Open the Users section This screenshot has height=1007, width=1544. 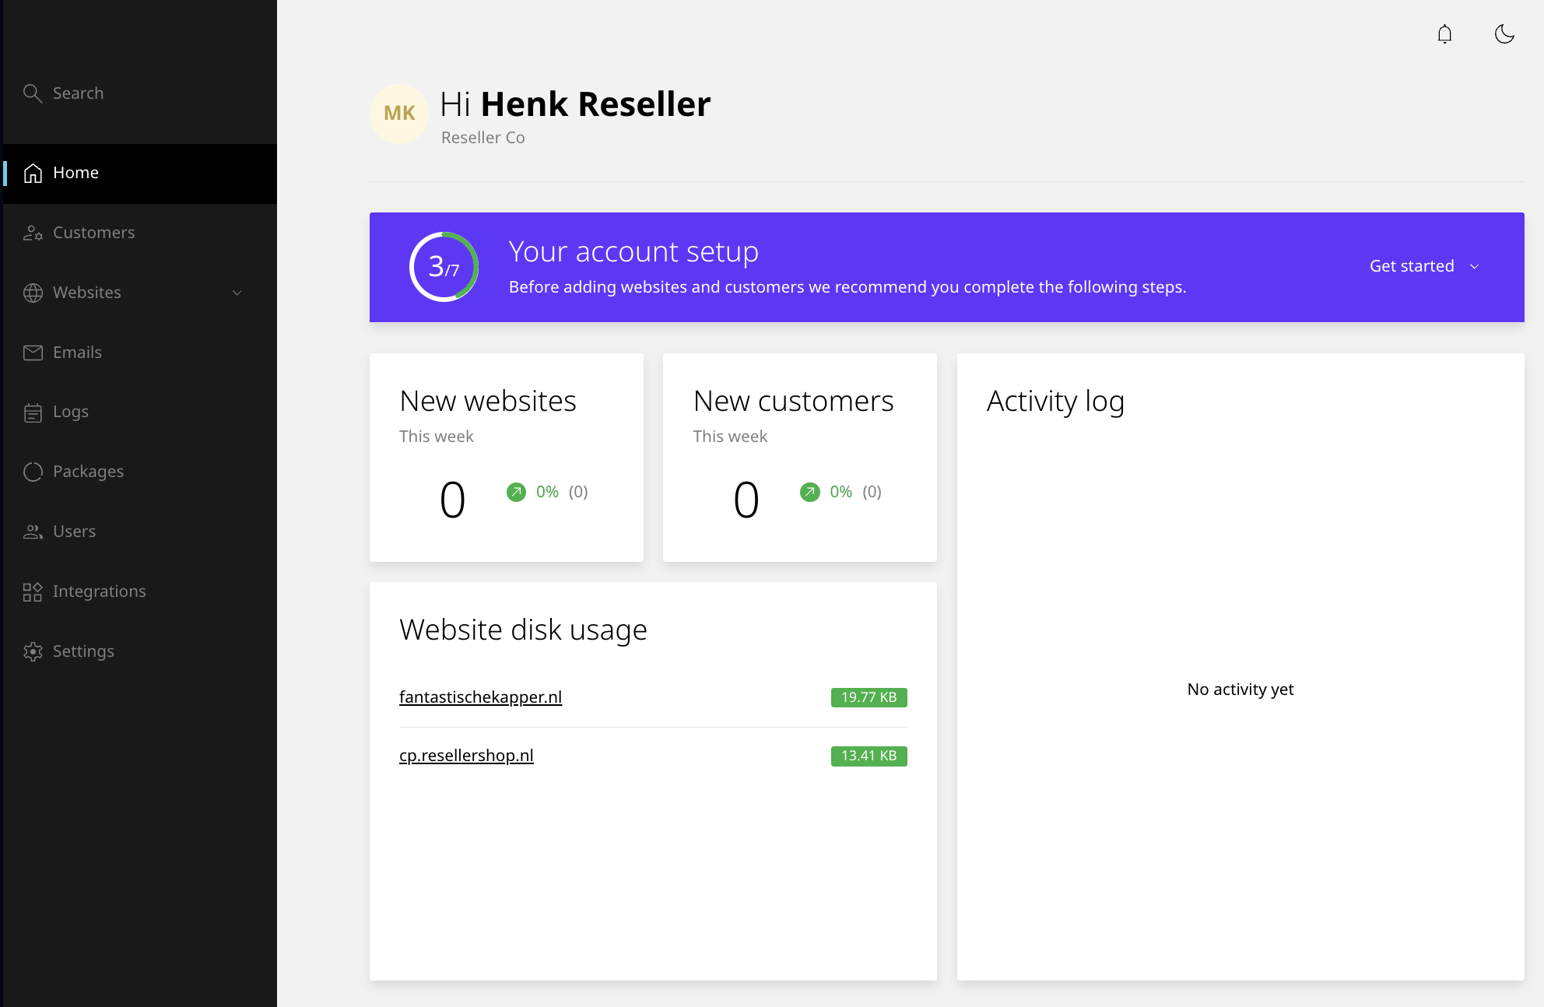click(x=73, y=531)
